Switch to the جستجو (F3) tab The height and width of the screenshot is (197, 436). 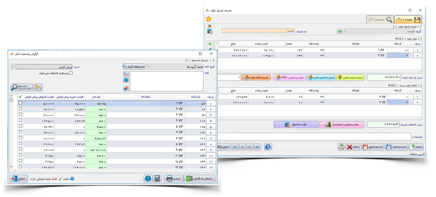tap(380, 19)
